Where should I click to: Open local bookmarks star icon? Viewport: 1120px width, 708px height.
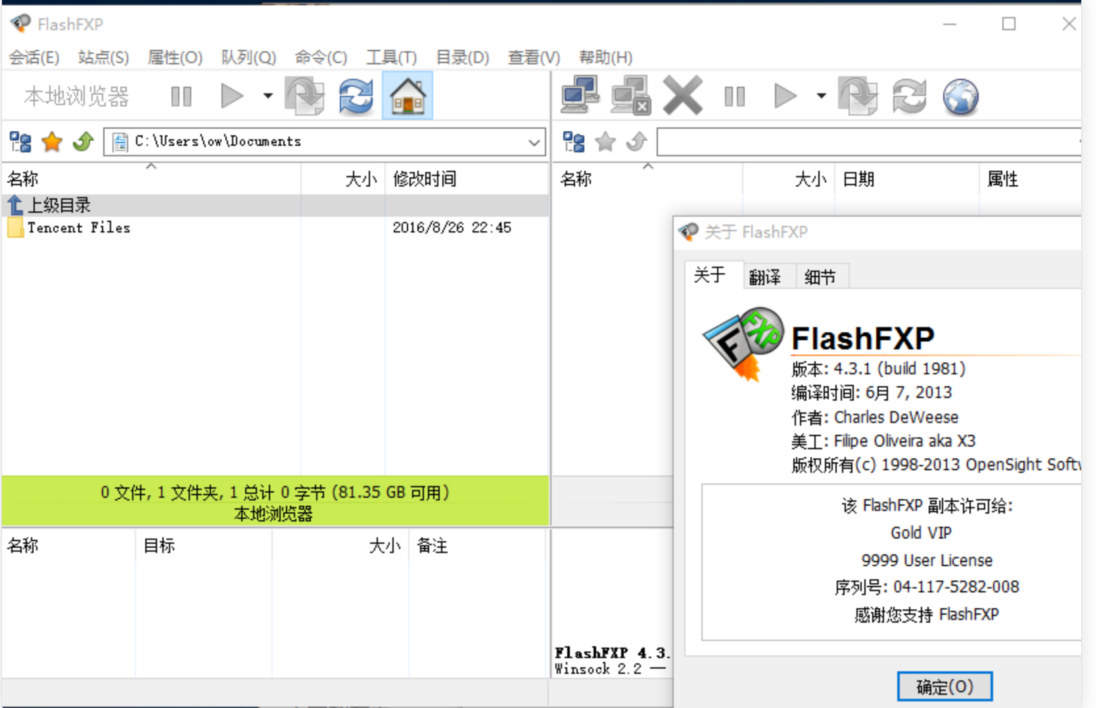tap(52, 141)
